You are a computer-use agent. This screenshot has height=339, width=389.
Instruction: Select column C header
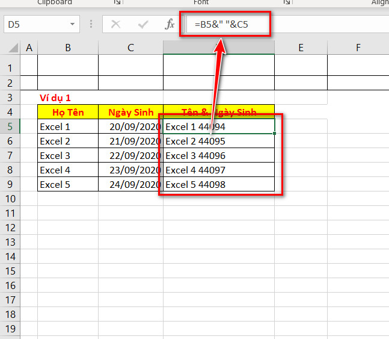[130, 48]
